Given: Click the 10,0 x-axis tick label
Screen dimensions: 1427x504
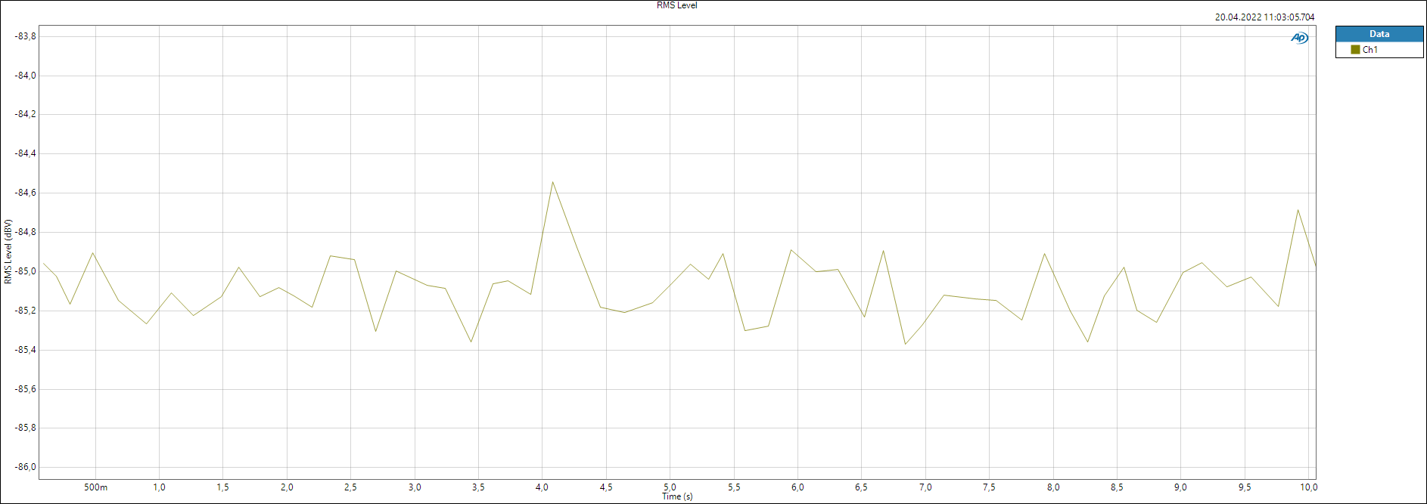Looking at the screenshot, I should coord(1308,487).
